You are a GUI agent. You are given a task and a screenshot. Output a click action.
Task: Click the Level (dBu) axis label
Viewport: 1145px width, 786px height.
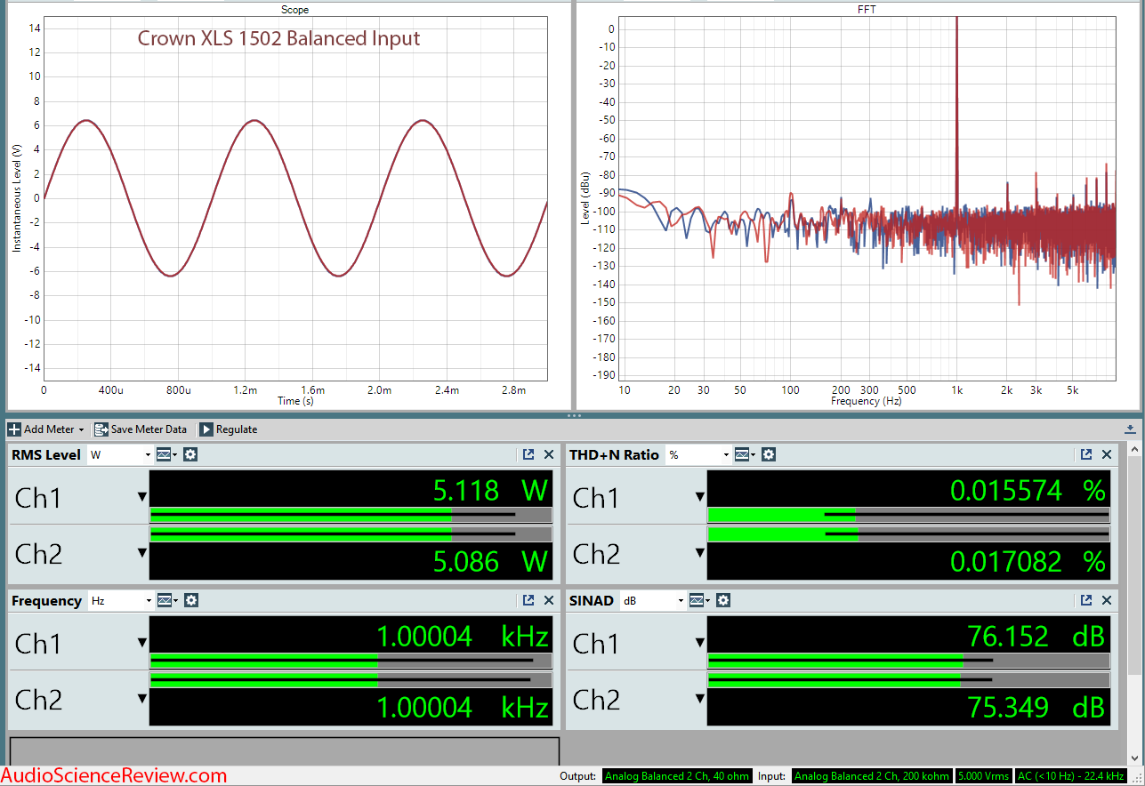(585, 199)
